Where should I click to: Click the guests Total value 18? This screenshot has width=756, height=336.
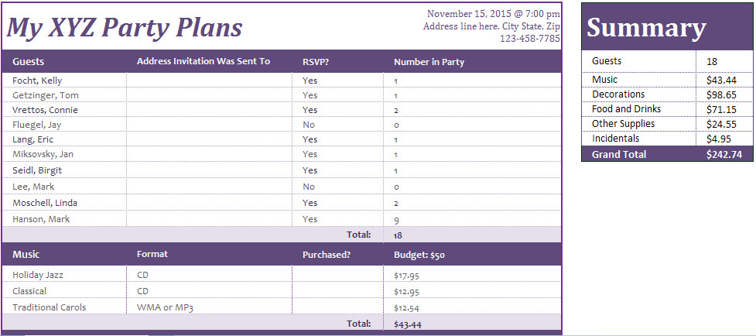coord(473,235)
